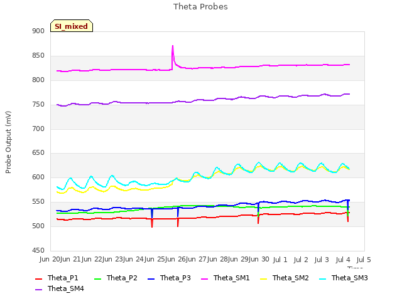Click the 750 y-axis tick label

(38, 105)
